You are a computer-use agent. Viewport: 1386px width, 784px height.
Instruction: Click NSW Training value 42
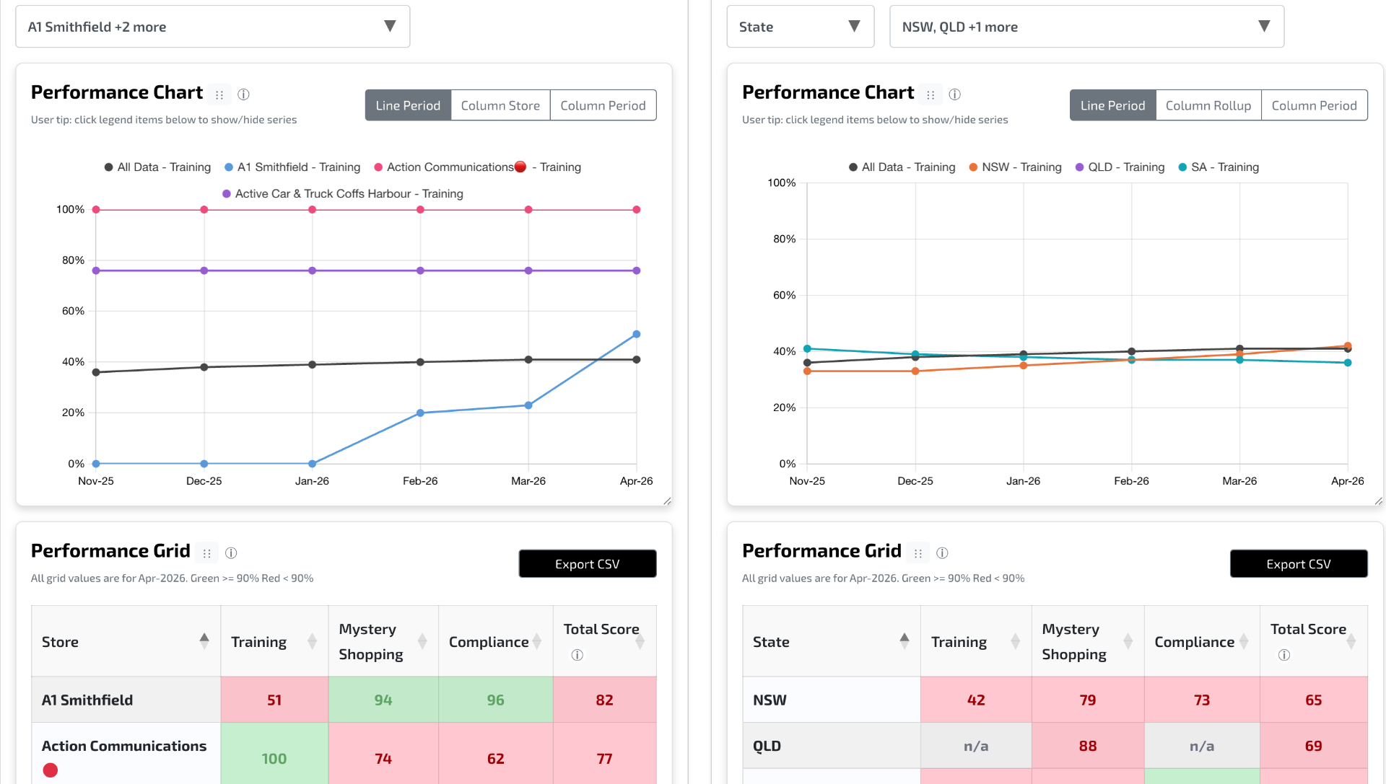pyautogui.click(x=976, y=700)
